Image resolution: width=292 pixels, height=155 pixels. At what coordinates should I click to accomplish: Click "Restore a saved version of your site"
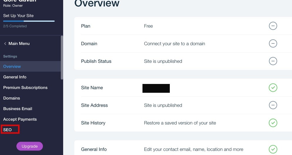[180, 123]
